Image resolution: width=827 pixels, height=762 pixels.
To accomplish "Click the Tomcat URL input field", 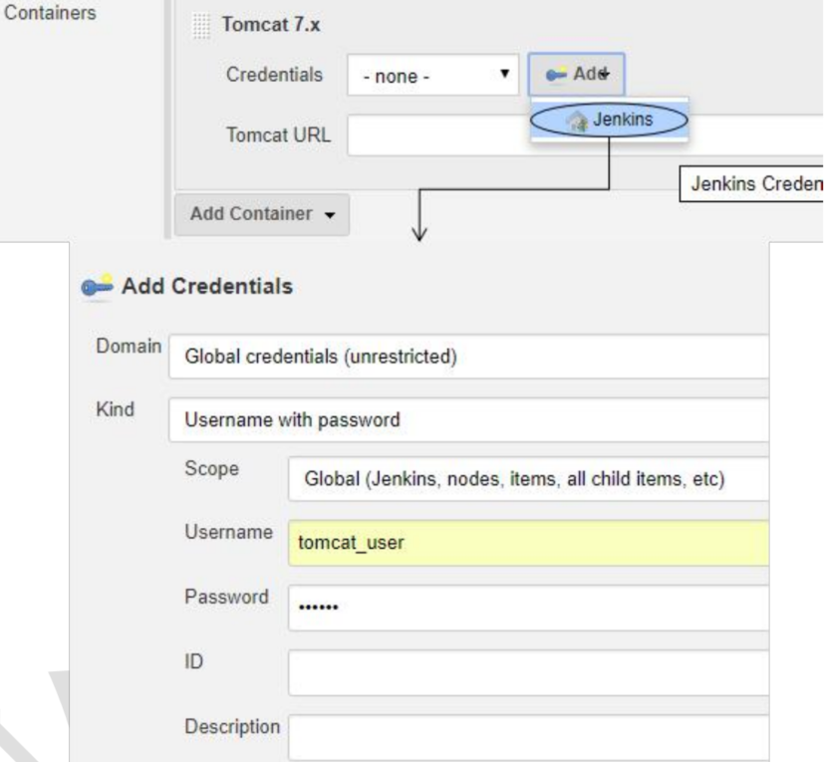I will click(x=585, y=135).
